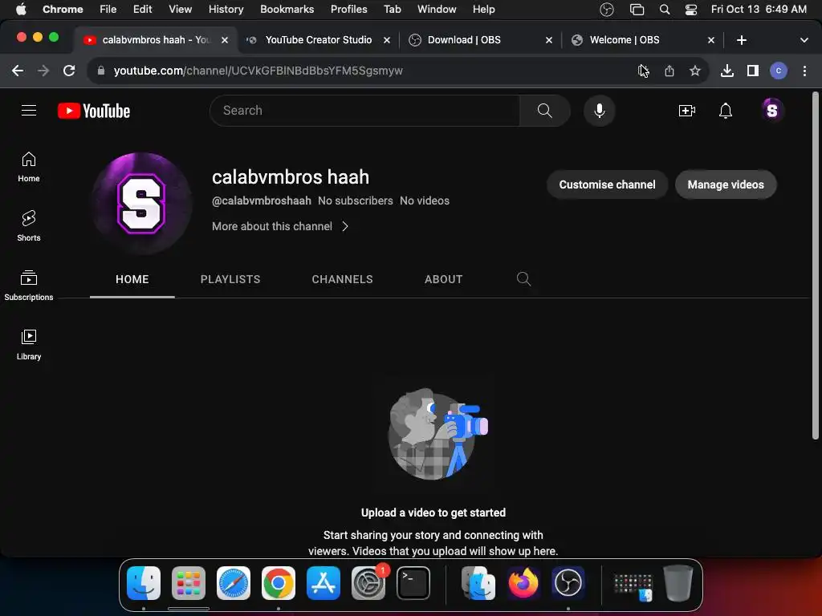Open the Apple menu
822x616 pixels.
21,9
